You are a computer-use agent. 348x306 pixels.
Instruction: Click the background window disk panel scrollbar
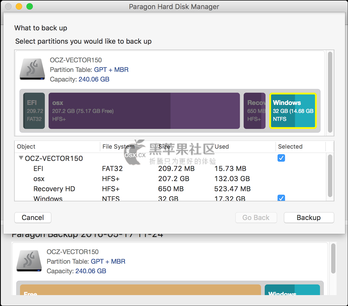(x=333, y=258)
